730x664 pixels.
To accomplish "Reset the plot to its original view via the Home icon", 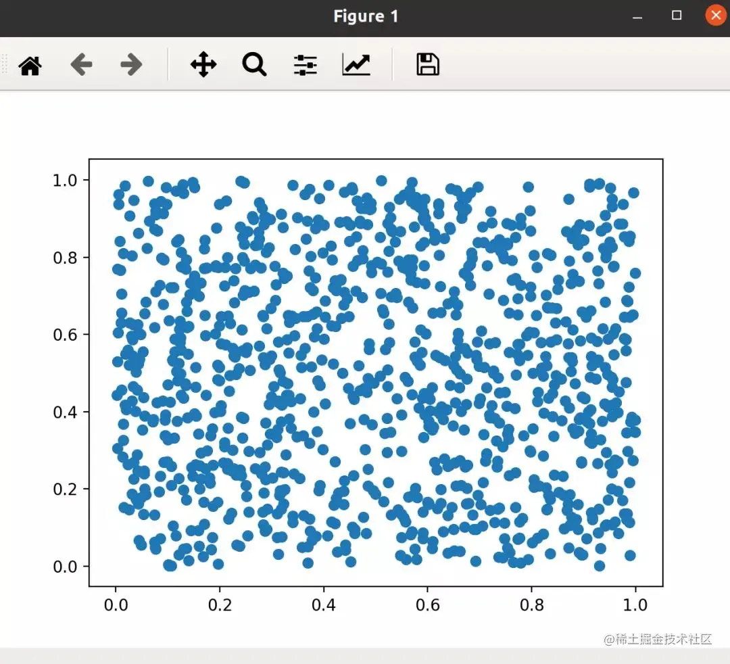I will [x=30, y=65].
